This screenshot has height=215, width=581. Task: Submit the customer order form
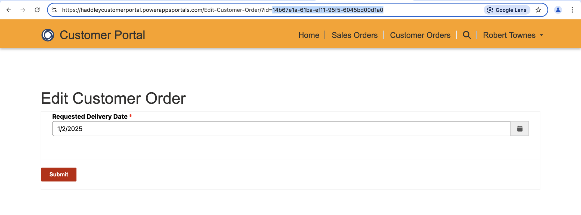[x=59, y=175]
